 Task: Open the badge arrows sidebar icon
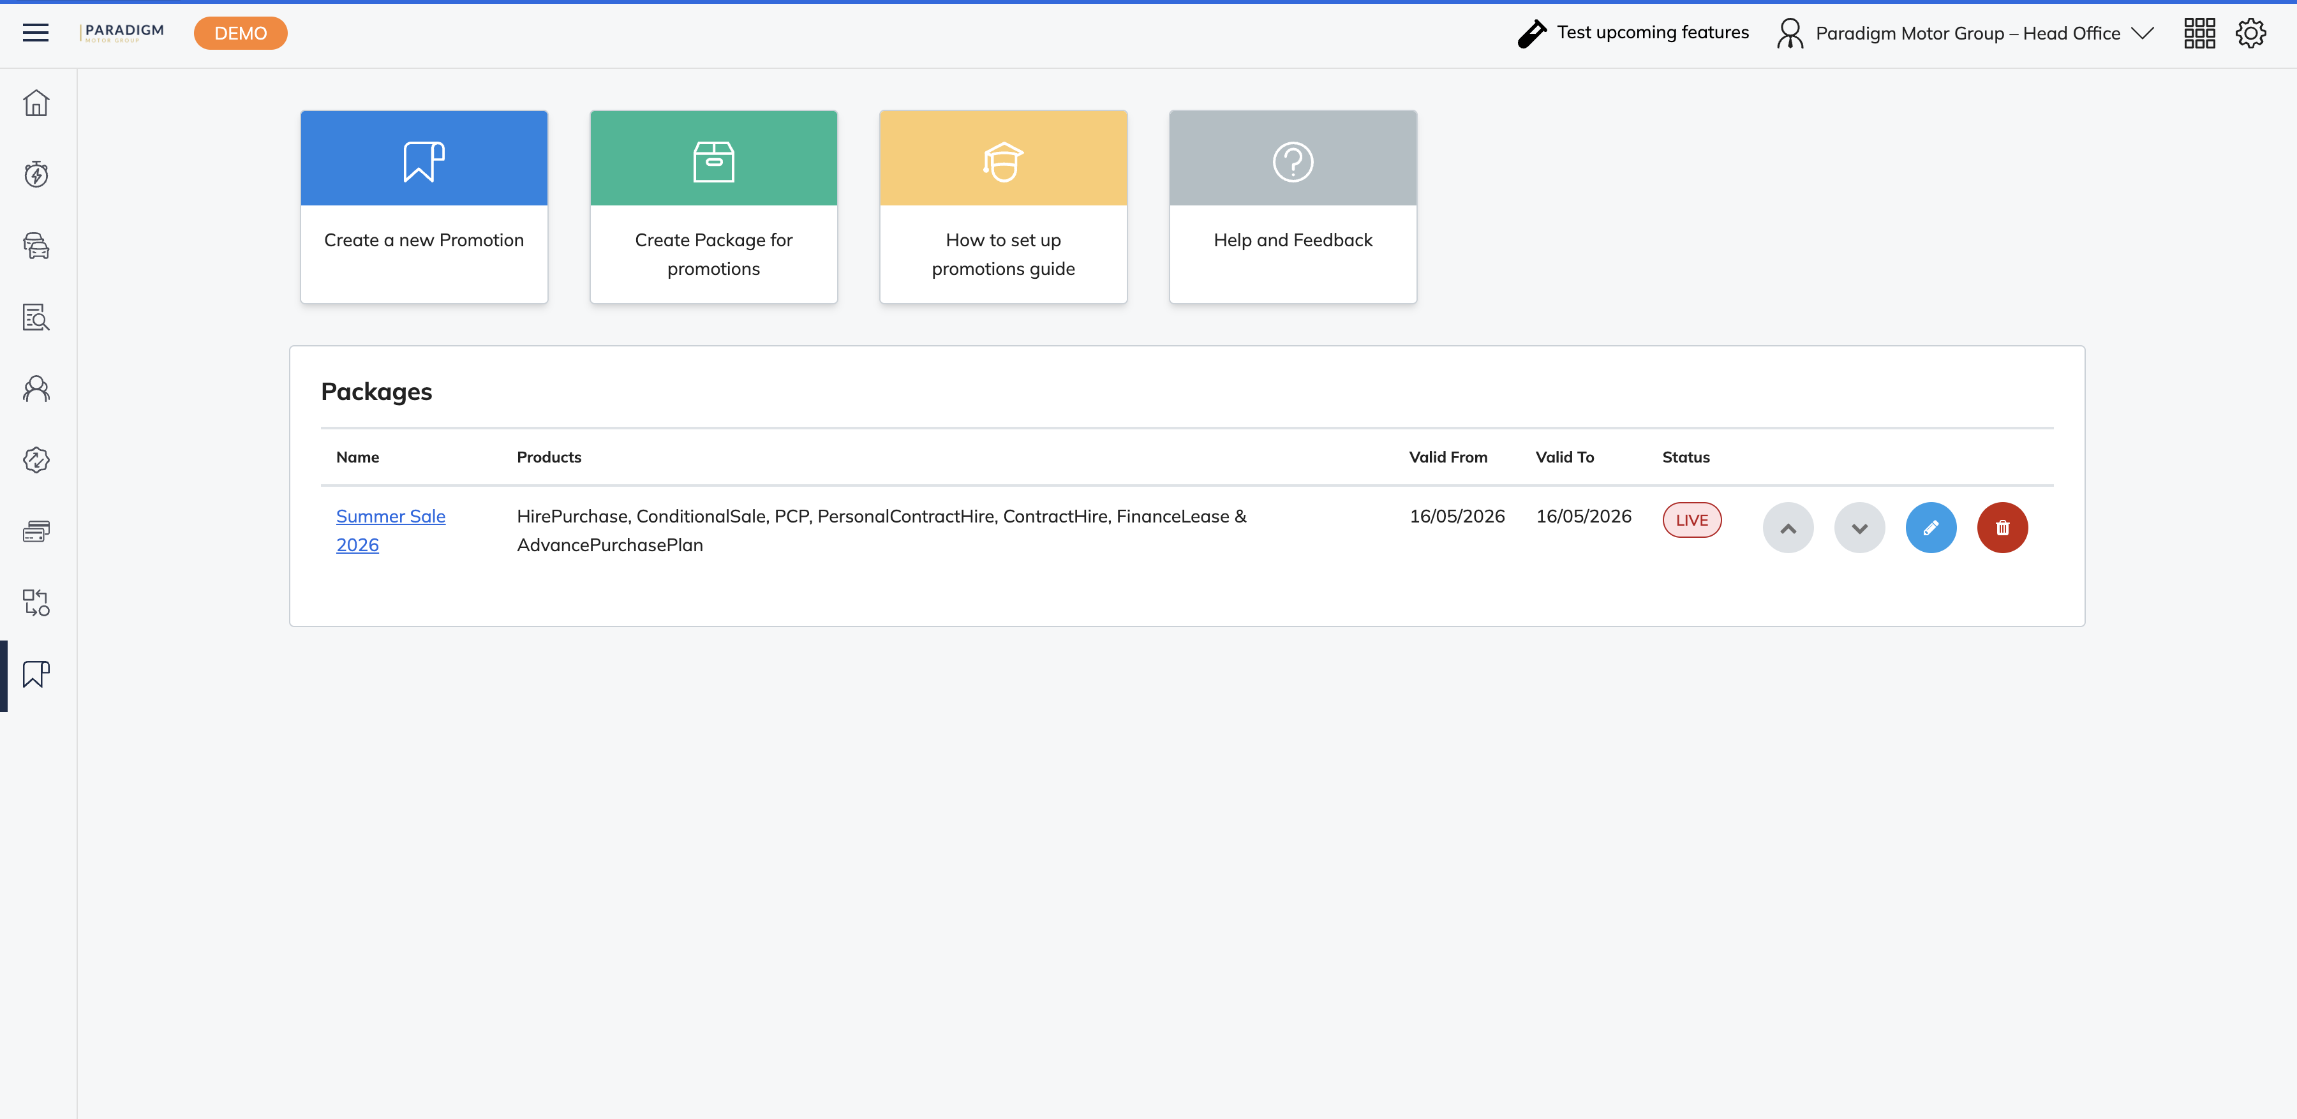pos(36,460)
